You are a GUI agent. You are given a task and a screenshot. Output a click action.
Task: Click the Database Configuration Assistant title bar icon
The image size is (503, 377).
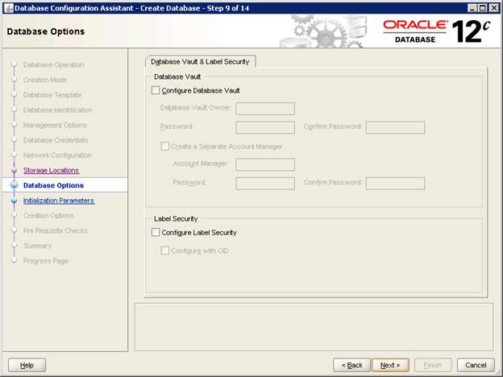8,7
